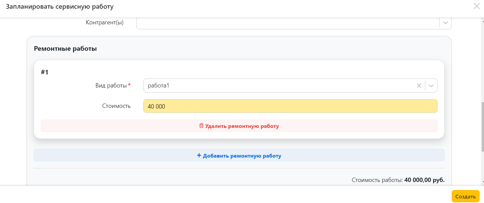Click the Стоимость field label

116,106
